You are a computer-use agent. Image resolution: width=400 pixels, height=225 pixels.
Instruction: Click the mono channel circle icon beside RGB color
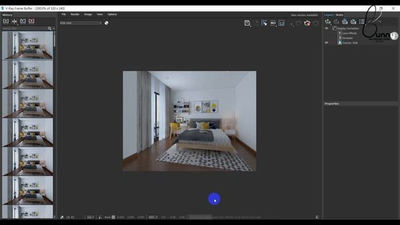pyautogui.click(x=106, y=23)
